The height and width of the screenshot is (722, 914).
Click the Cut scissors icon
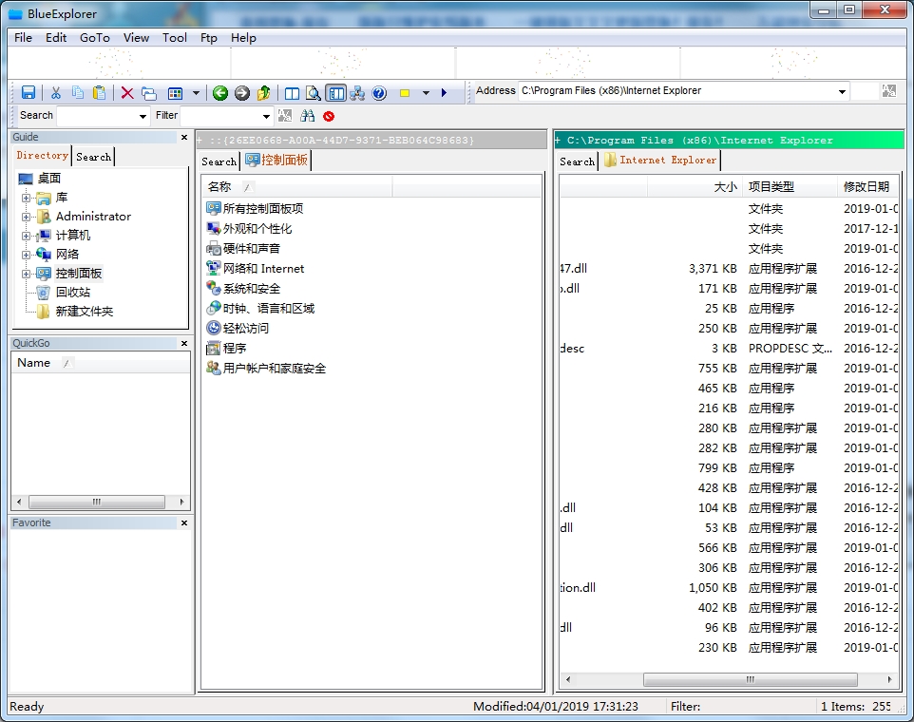(x=56, y=93)
